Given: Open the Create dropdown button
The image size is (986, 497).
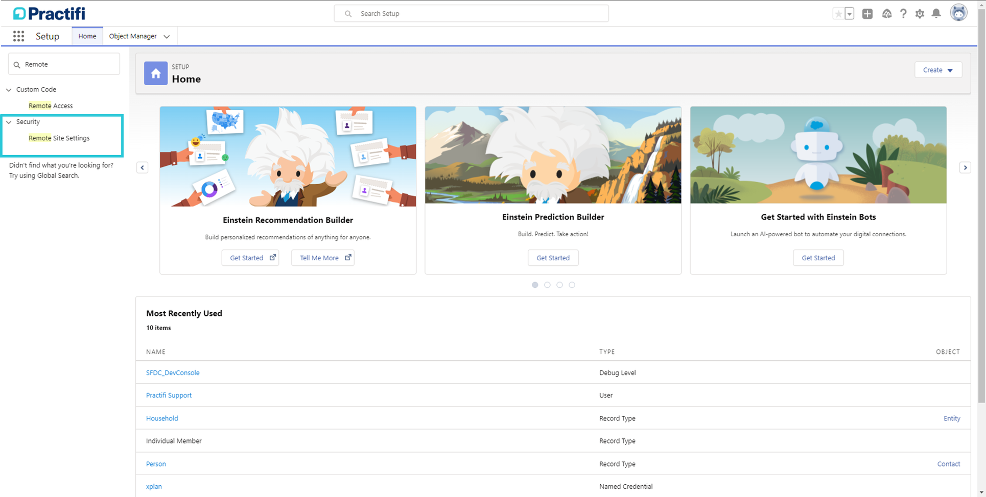Looking at the screenshot, I should point(938,70).
